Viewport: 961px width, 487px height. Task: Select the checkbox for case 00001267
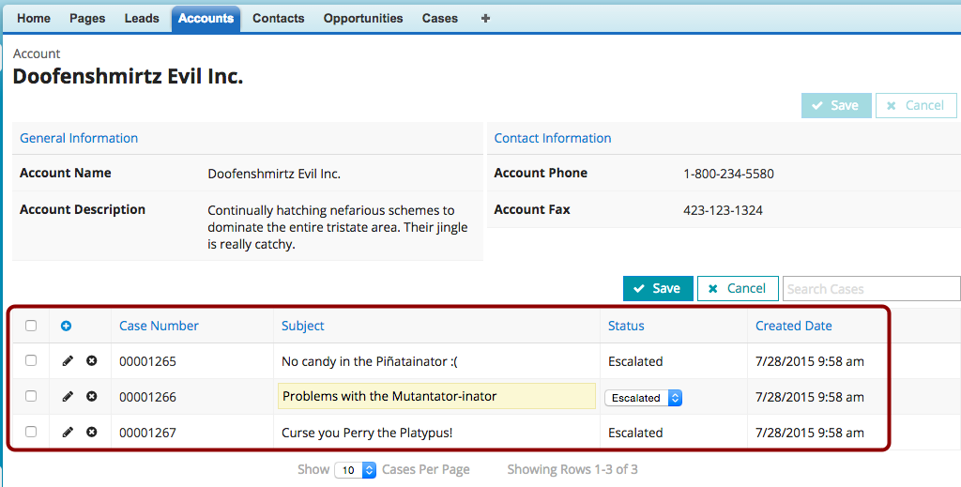31,433
